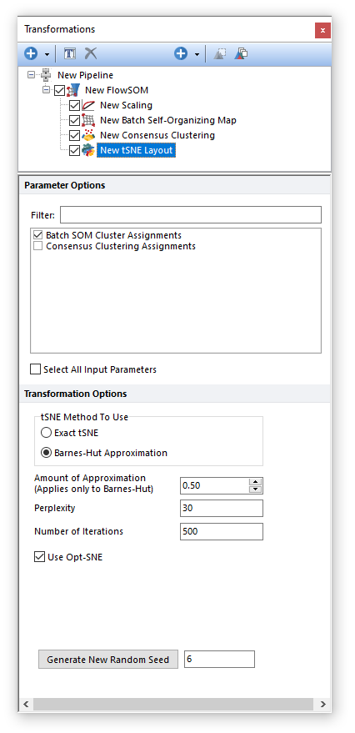Click the copy transformations toolbar icon

click(x=241, y=53)
